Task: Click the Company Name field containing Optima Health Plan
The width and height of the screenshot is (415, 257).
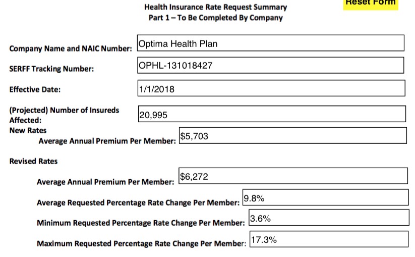Action: (x=270, y=43)
